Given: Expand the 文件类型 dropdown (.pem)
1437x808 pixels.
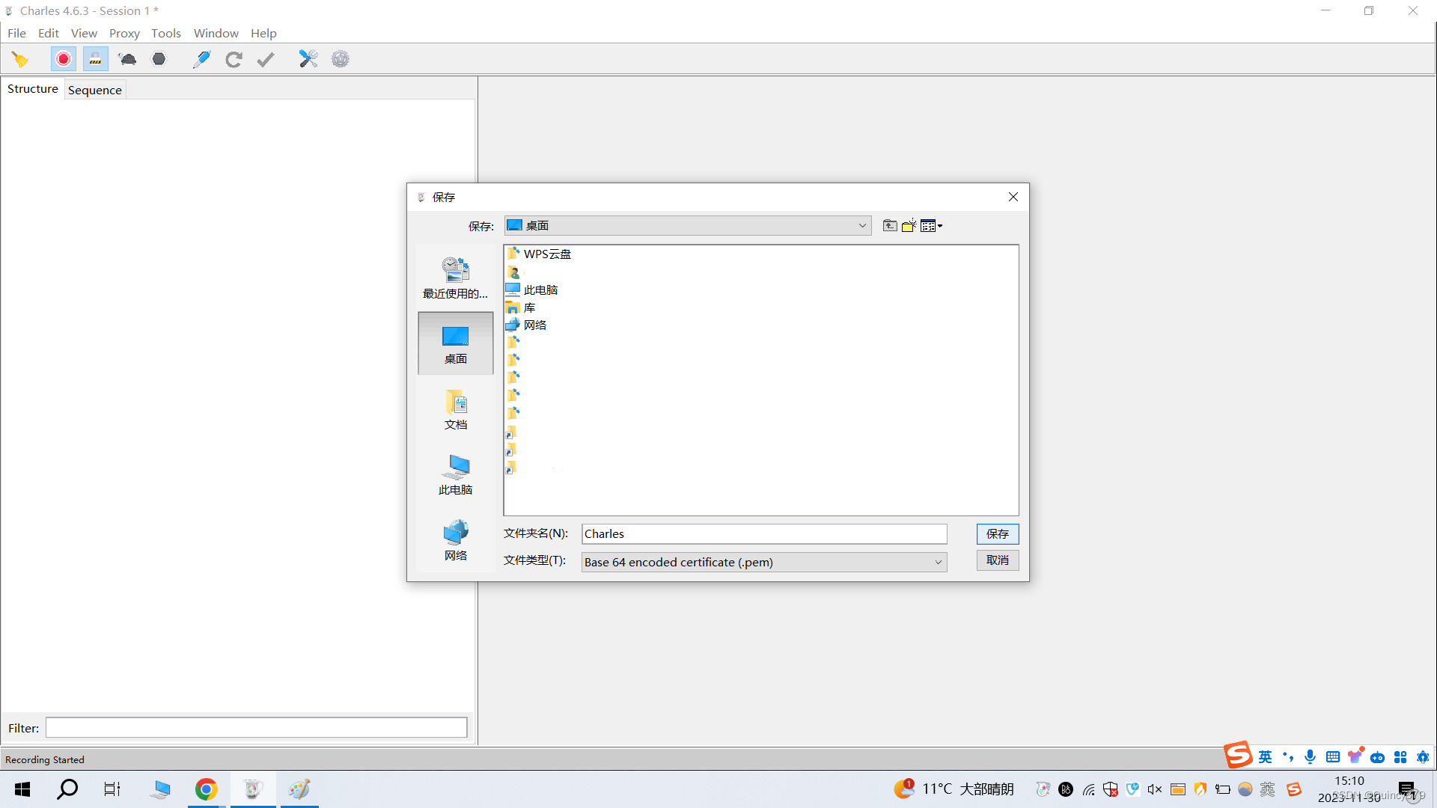Looking at the screenshot, I should coord(764,562).
